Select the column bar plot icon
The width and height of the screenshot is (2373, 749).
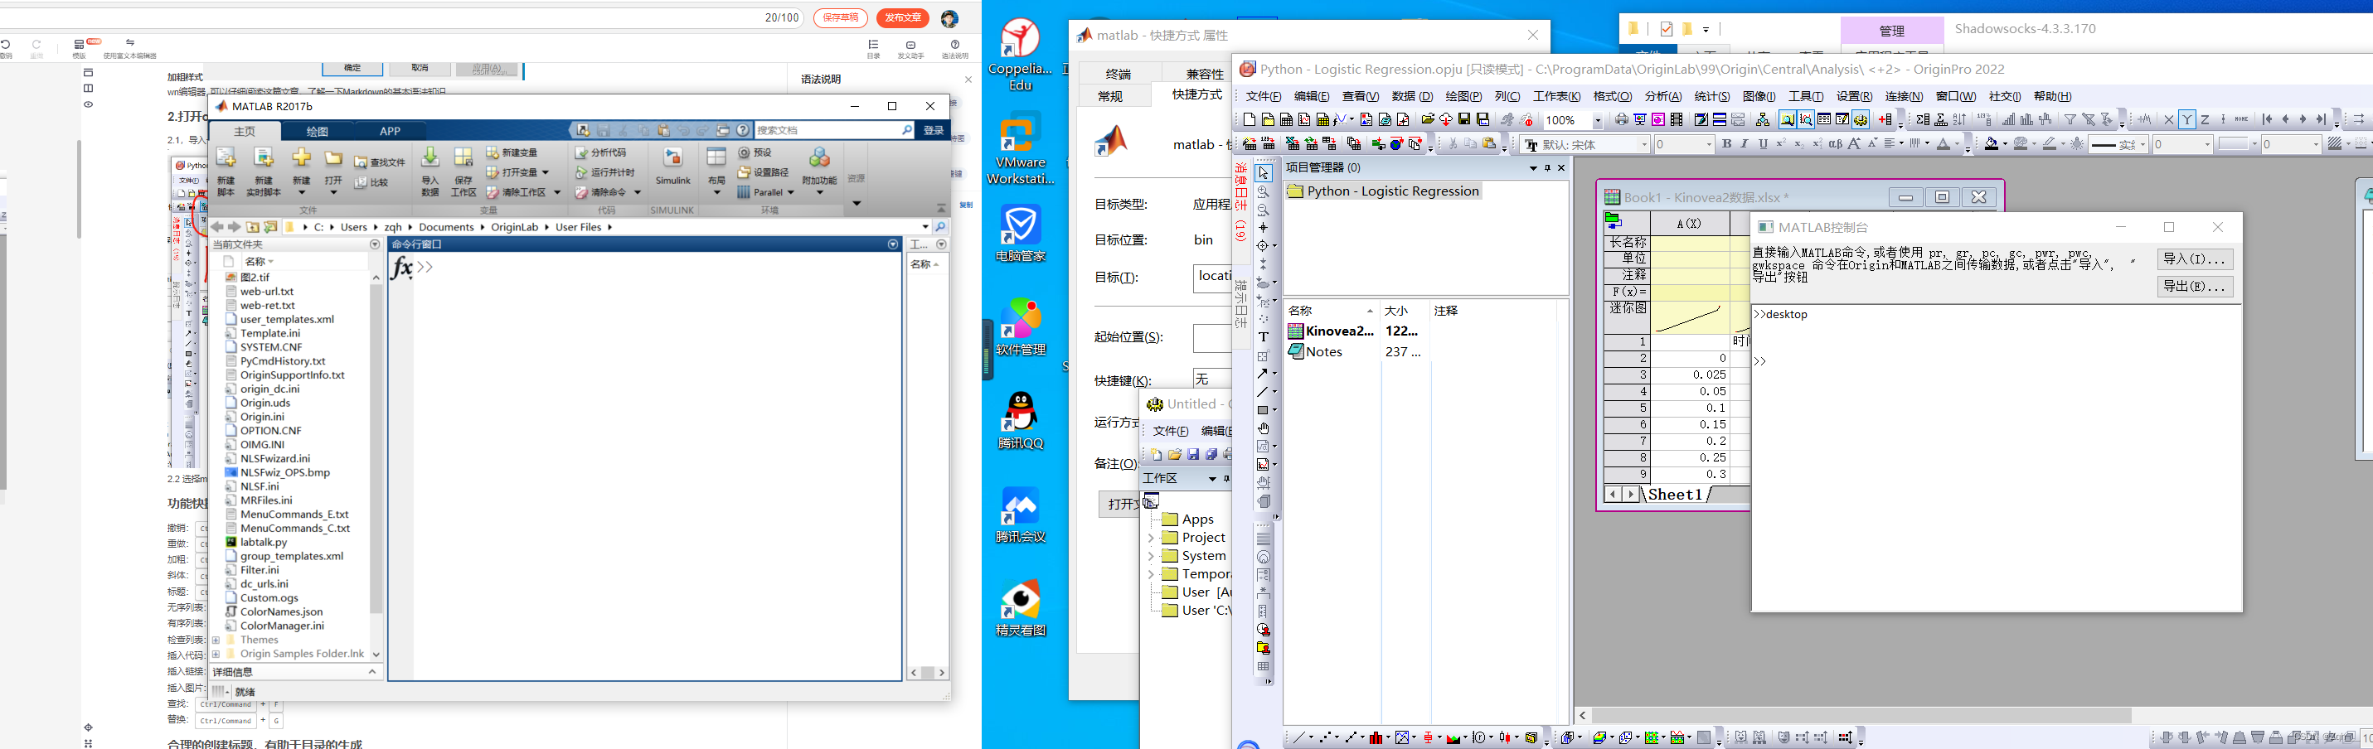1378,737
